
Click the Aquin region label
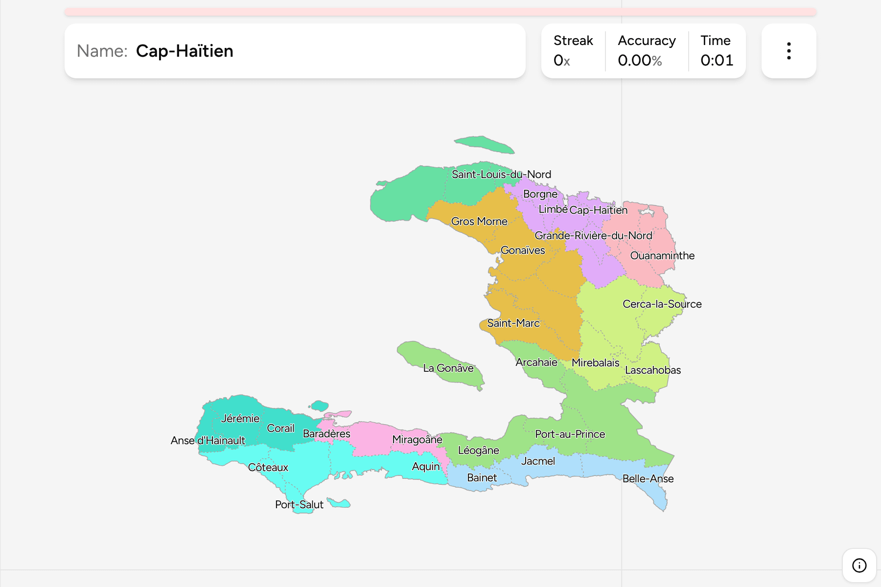426,467
